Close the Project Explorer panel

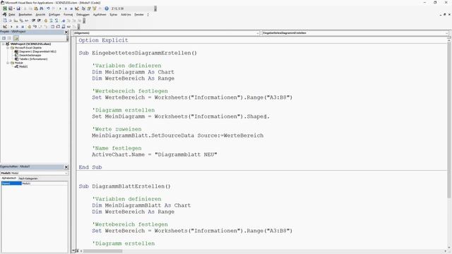66,32
